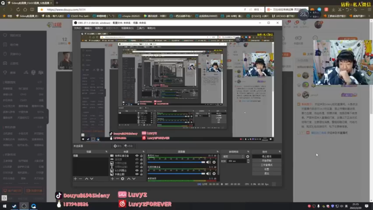This screenshot has width=373, height=210.
Task: Pop out the Scene Transitions dock panel
Action: (x=248, y=152)
